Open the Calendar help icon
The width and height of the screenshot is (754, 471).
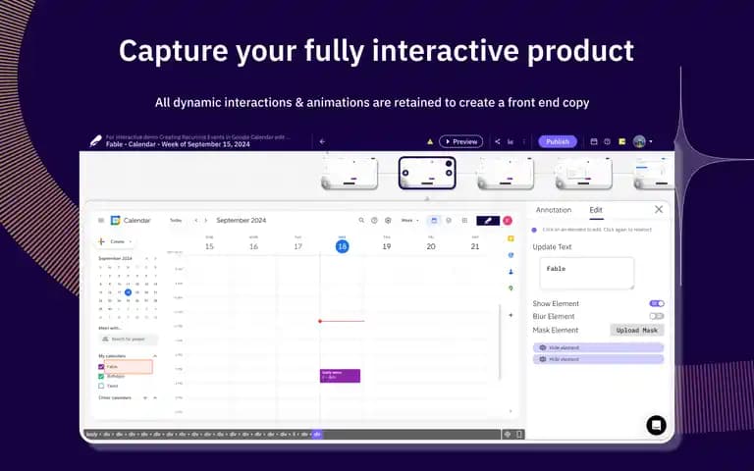(374, 220)
